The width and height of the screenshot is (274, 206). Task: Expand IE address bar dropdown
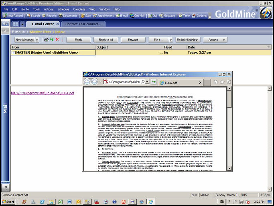point(147,82)
